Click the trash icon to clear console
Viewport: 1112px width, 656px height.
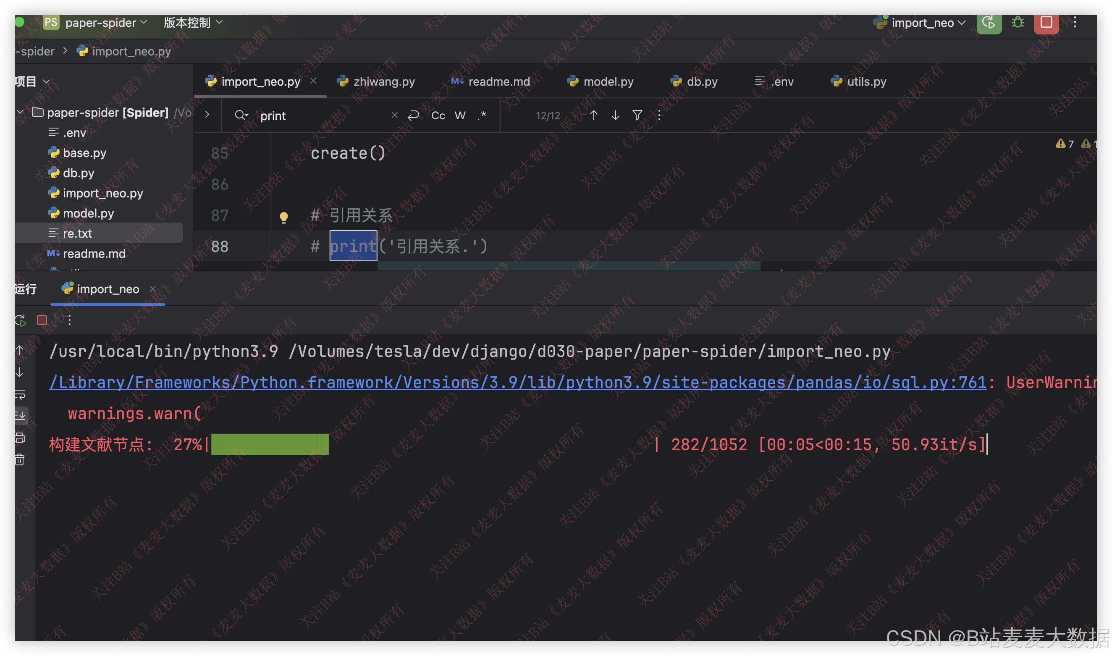(x=20, y=460)
